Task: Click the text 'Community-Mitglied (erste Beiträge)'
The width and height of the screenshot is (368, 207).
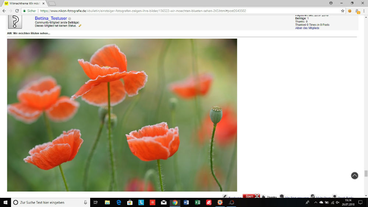Action: point(57,22)
